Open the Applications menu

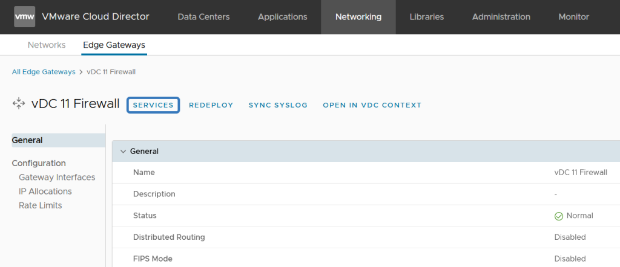click(283, 17)
